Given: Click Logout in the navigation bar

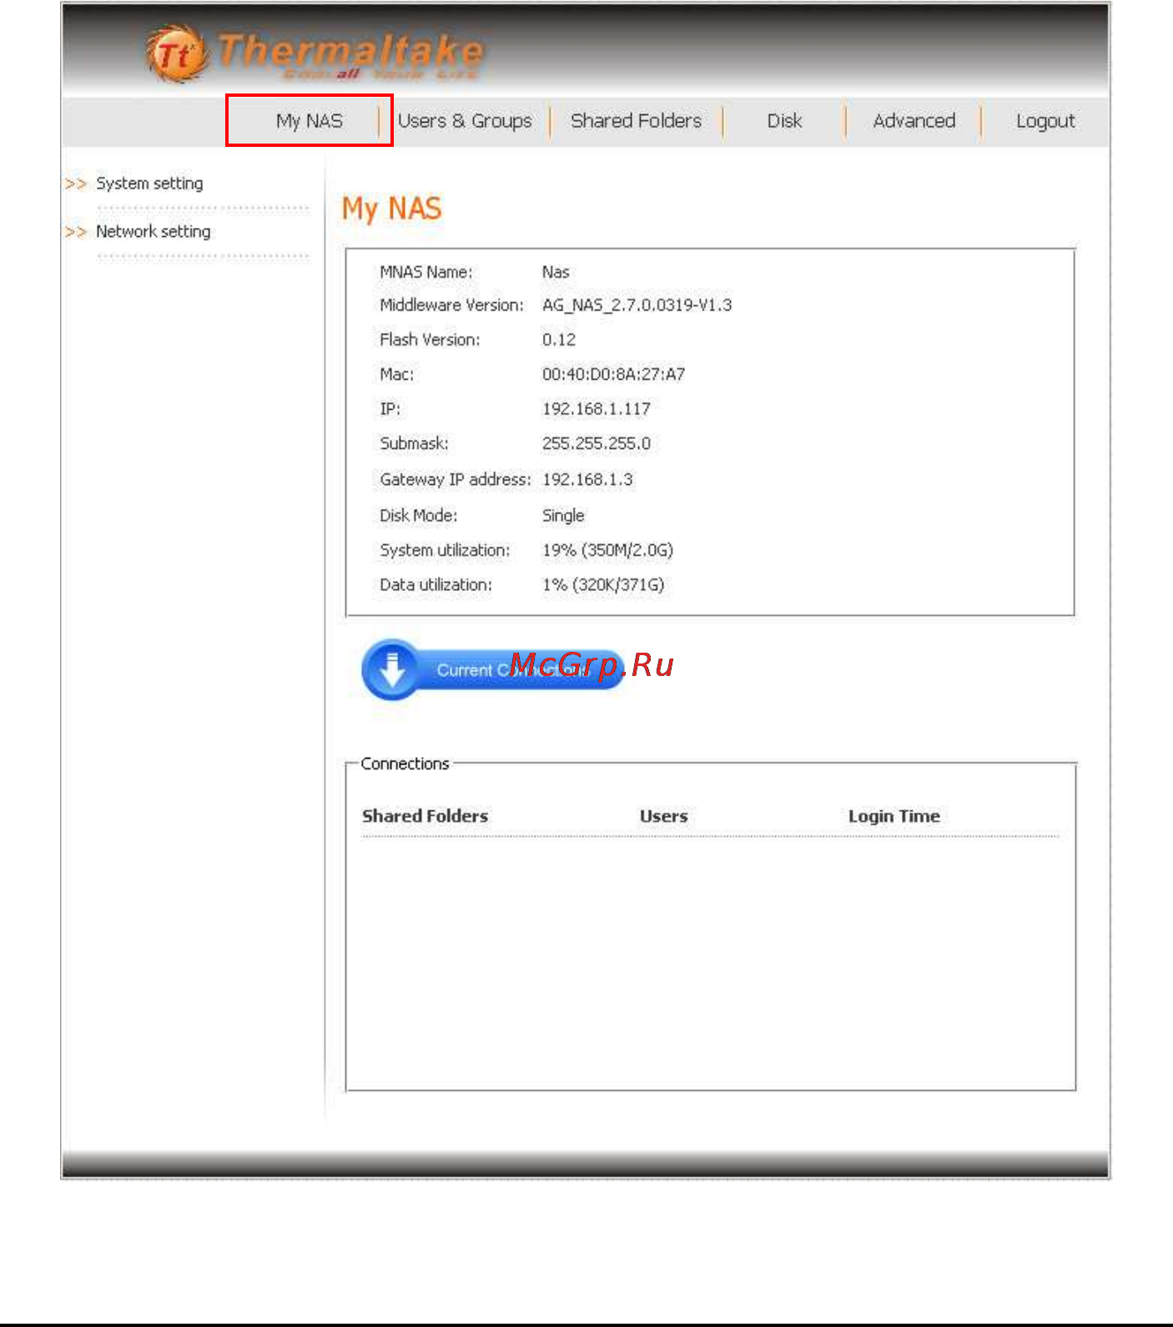Looking at the screenshot, I should tap(1045, 122).
